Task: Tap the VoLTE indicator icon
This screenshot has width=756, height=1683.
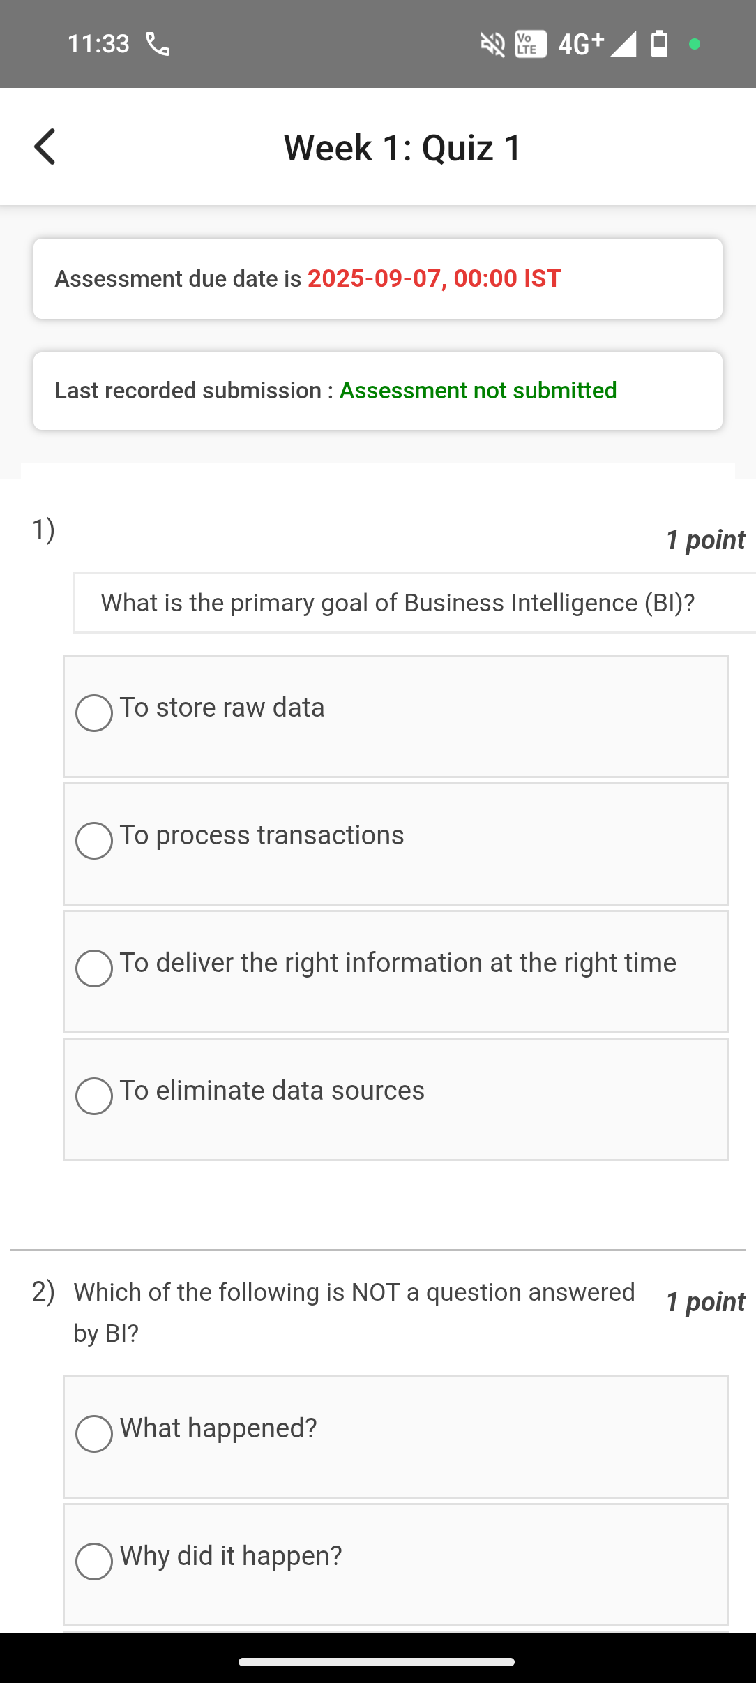Action: 530,45
